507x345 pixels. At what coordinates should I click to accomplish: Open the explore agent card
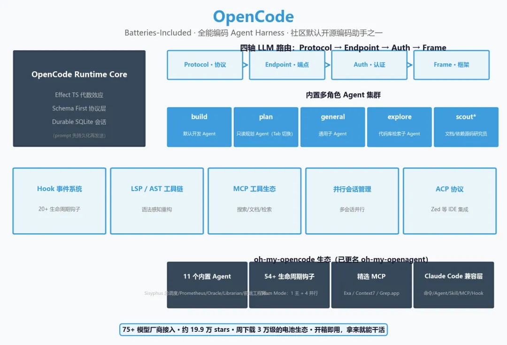[x=399, y=127]
